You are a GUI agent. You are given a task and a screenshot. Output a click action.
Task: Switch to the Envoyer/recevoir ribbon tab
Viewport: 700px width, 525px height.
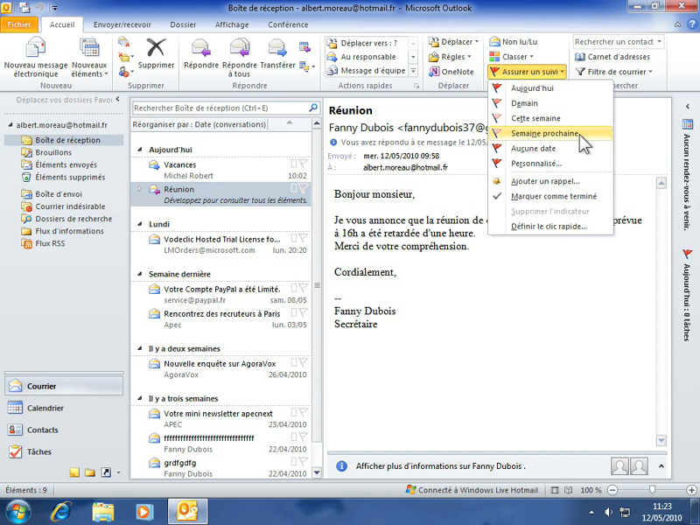pos(122,25)
